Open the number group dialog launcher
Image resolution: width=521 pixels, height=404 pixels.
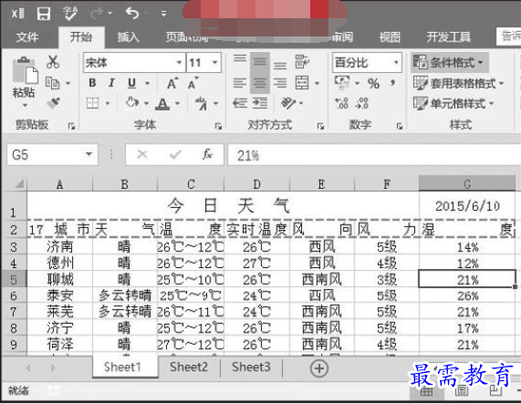click(x=400, y=126)
